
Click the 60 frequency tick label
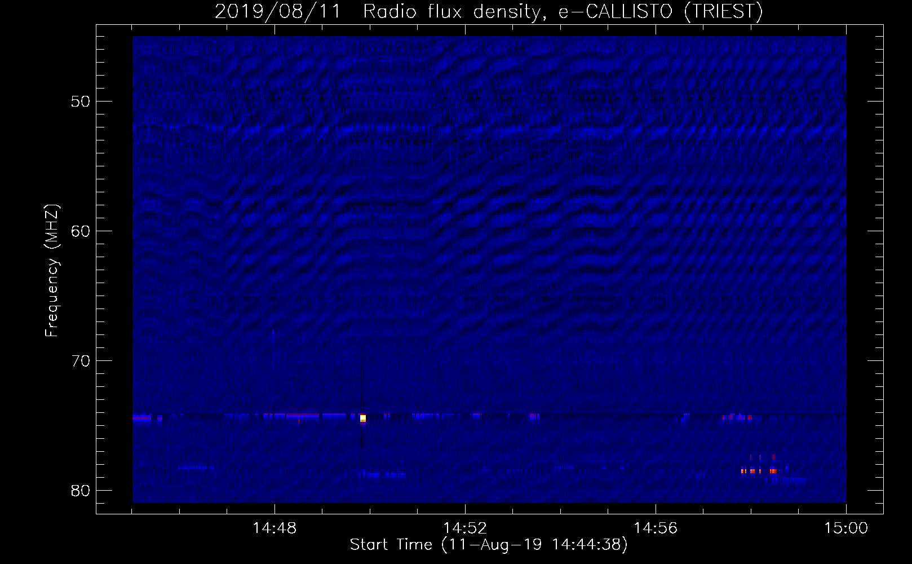pos(81,231)
